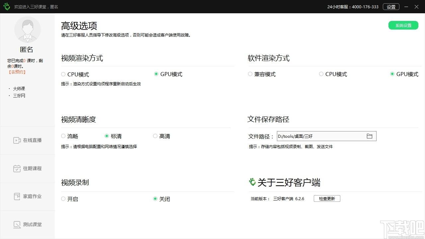Open the folder browse icon for file path
425x239 pixels.
click(x=369, y=136)
